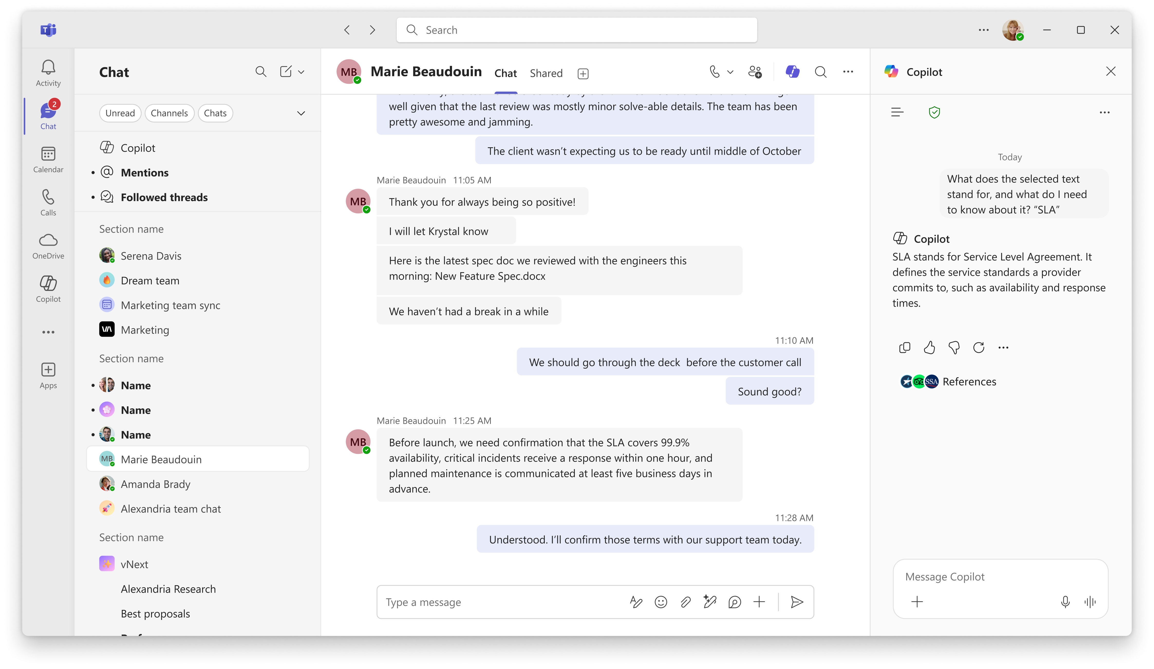Image resolution: width=1154 pixels, height=669 pixels.
Task: Expand the chat filter chevron
Action: 301,113
